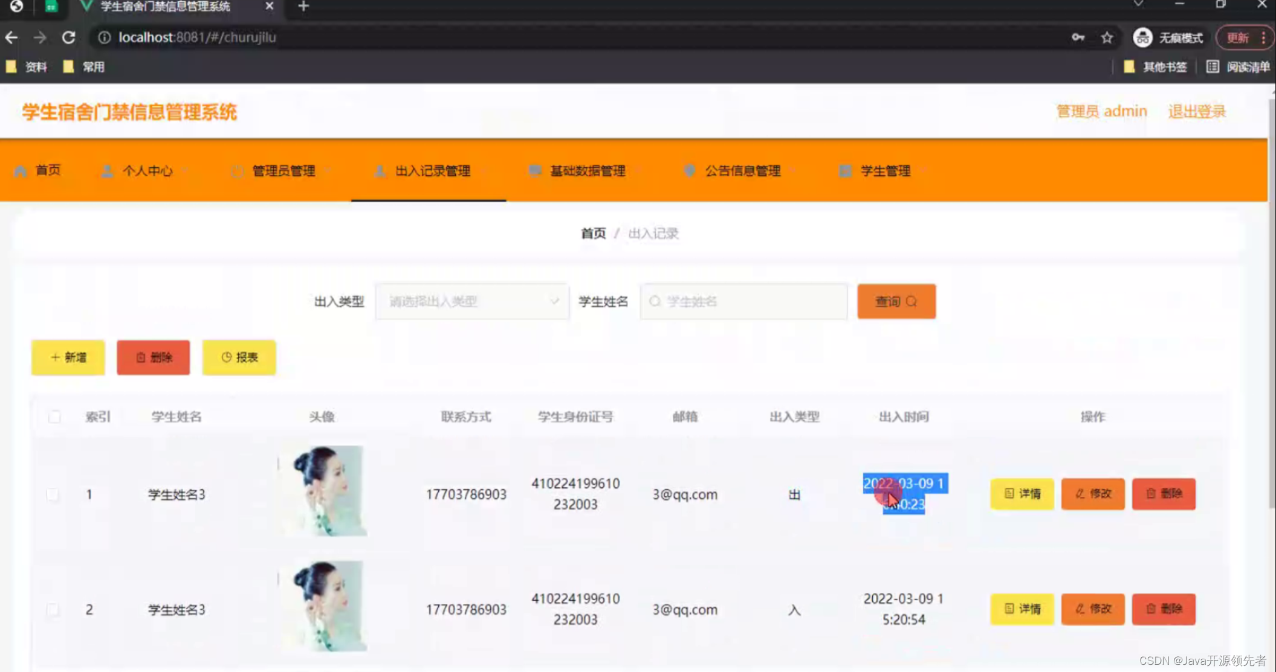Image resolution: width=1276 pixels, height=672 pixels.
Task: Expand the 个人中心 menu
Action: [147, 171]
